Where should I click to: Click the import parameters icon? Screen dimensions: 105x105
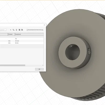[19, 30]
